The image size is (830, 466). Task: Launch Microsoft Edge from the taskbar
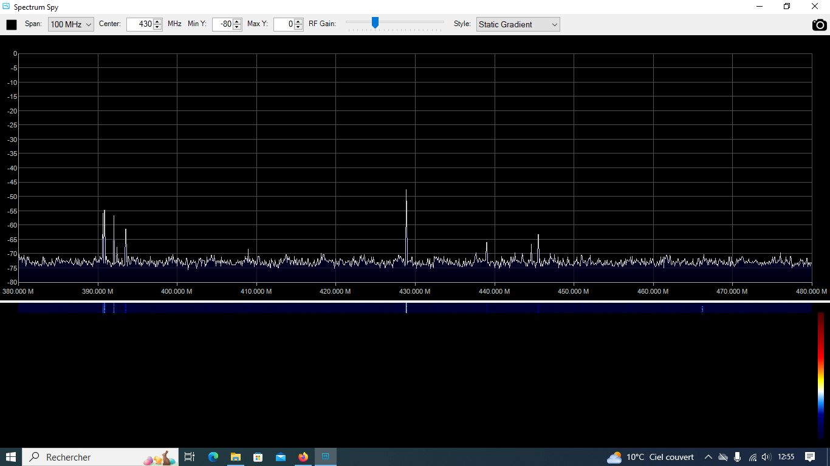pyautogui.click(x=213, y=457)
